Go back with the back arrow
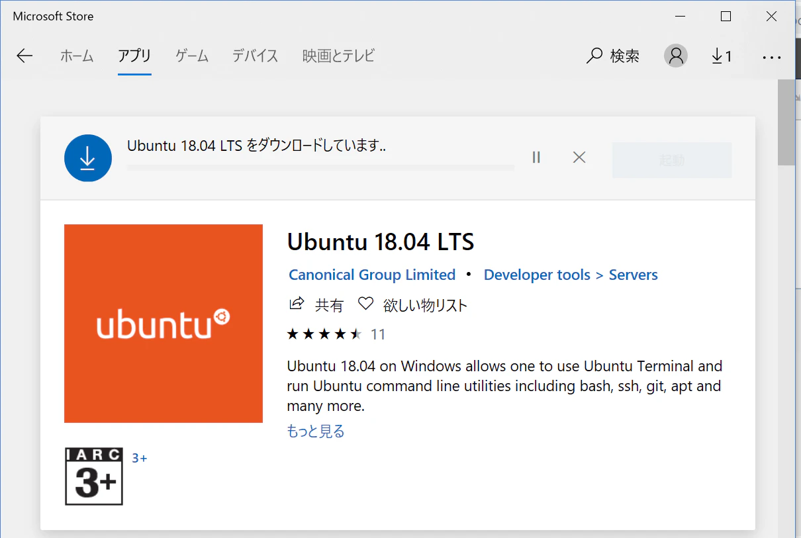 pyautogui.click(x=24, y=56)
